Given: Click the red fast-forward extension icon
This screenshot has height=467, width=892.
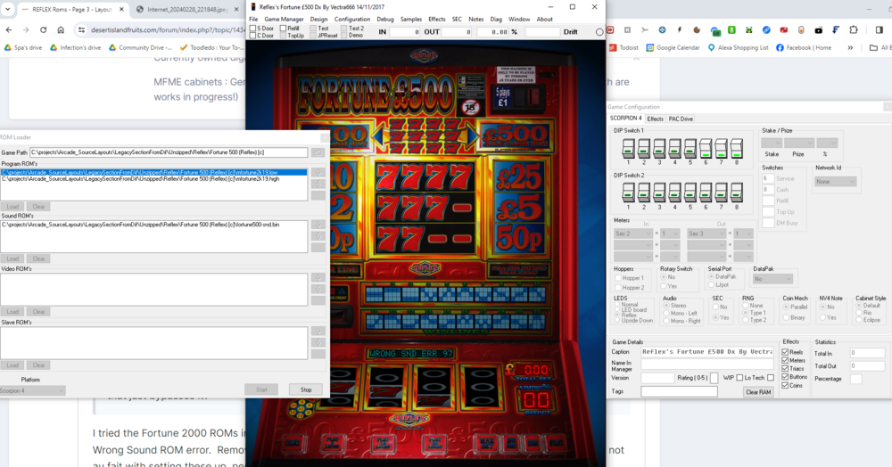Looking at the screenshot, I should tap(610, 29).
